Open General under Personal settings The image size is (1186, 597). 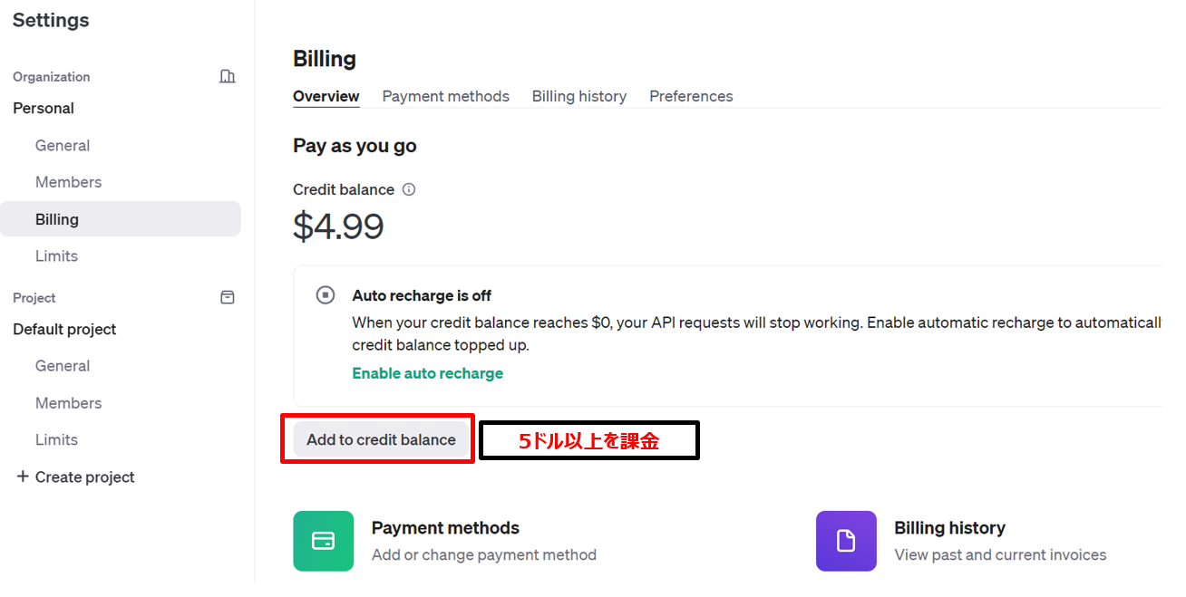coord(63,145)
